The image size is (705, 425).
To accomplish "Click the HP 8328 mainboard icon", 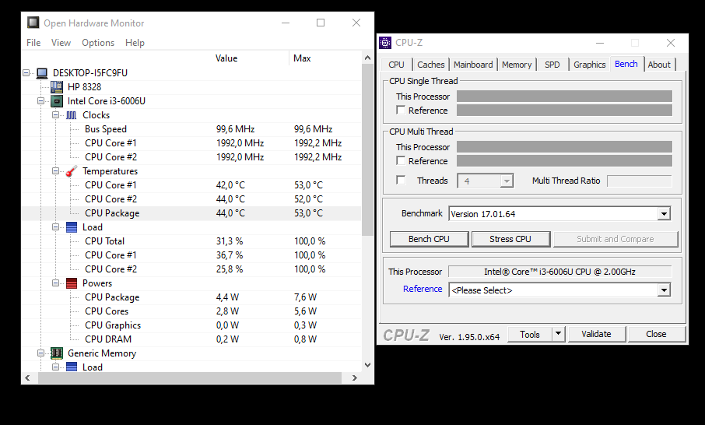I will tap(57, 87).
